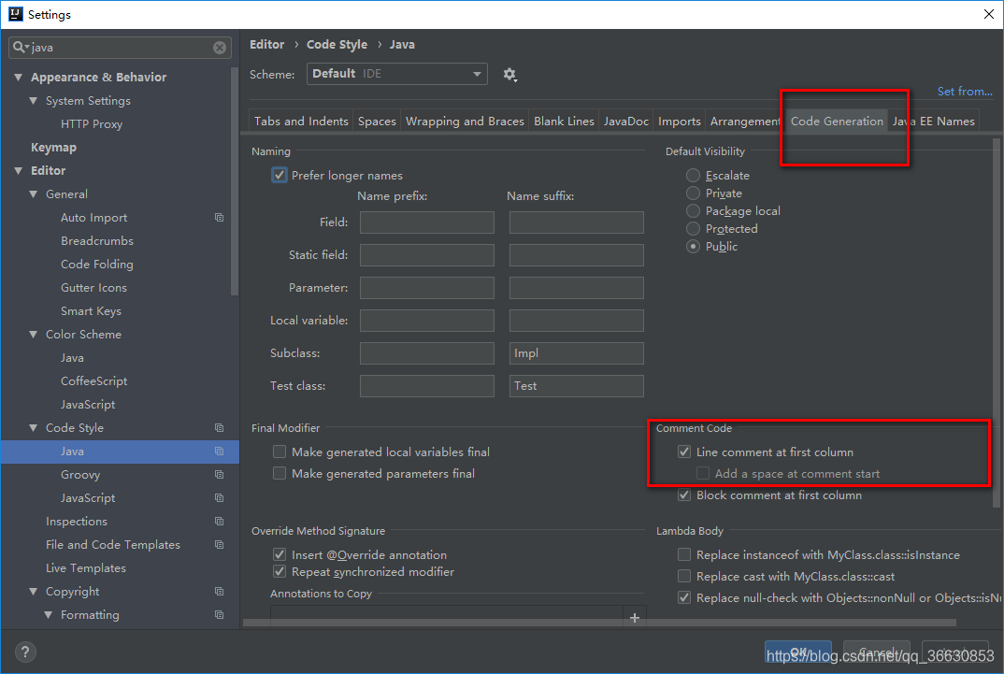Click Test class suffix field with Test
Screen dimensions: 1004x674
coord(576,385)
